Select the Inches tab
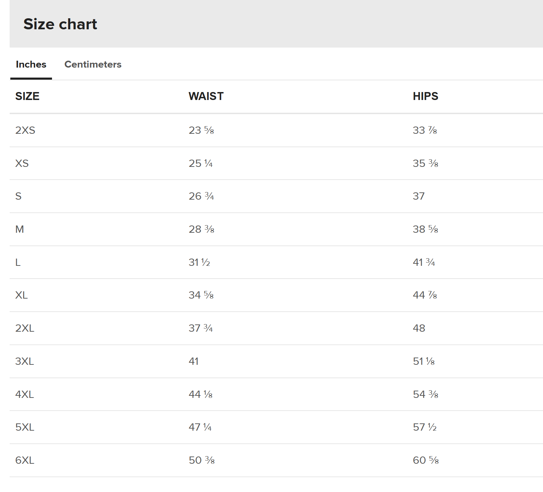 [31, 64]
